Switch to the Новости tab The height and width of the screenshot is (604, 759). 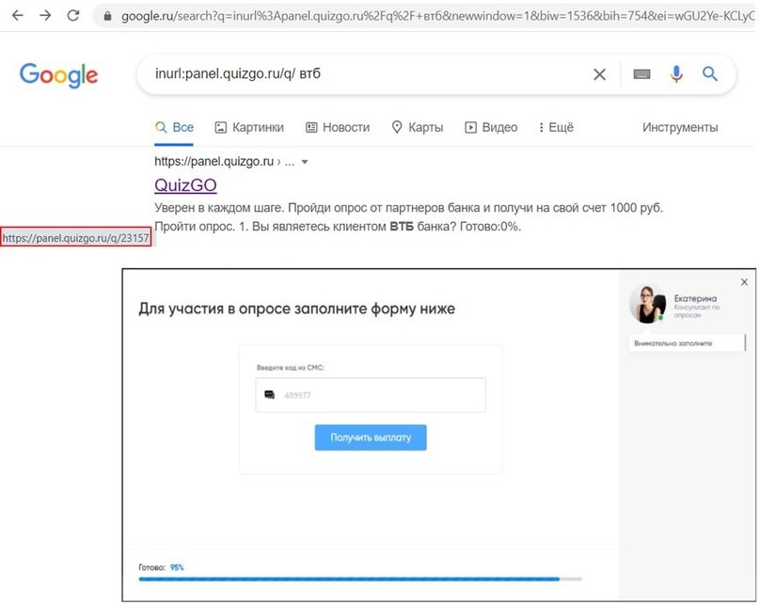tap(338, 127)
